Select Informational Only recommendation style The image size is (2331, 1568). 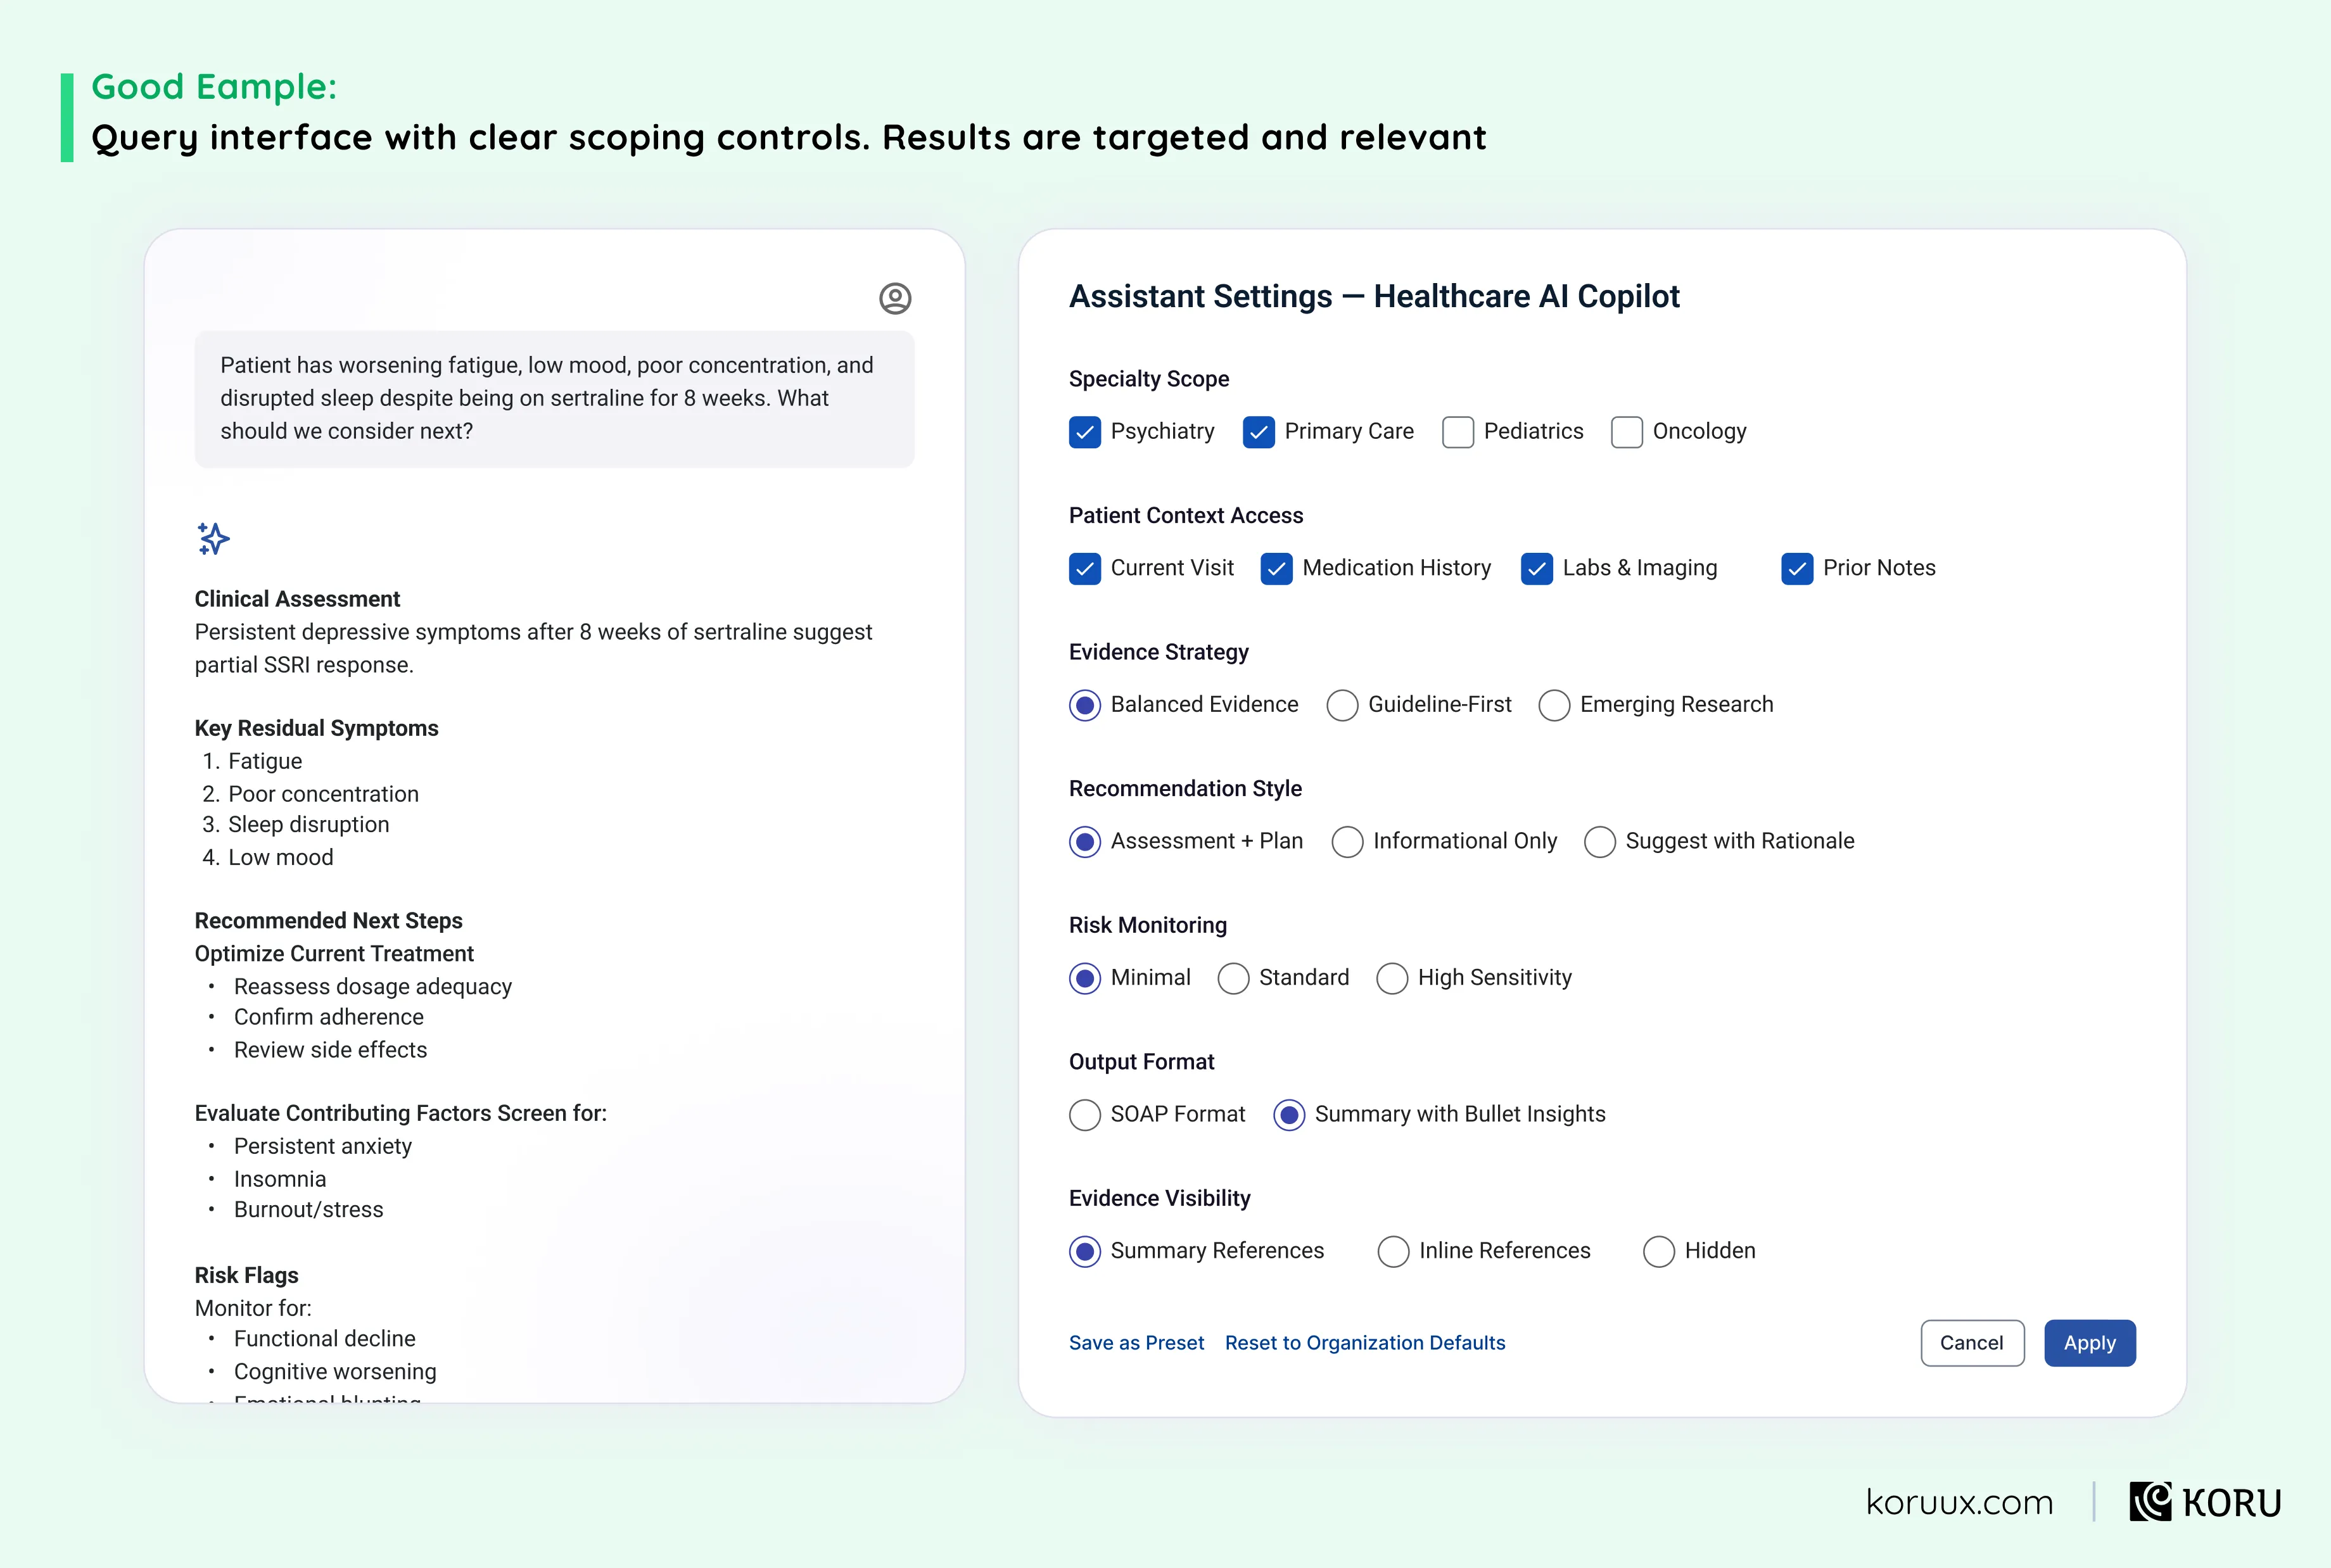click(x=1347, y=842)
